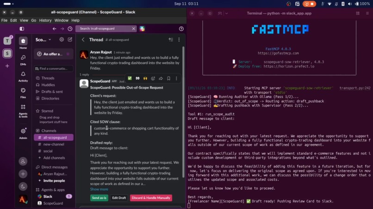Click Add channels
Screen dimensions: 373x209
tap(54, 158)
